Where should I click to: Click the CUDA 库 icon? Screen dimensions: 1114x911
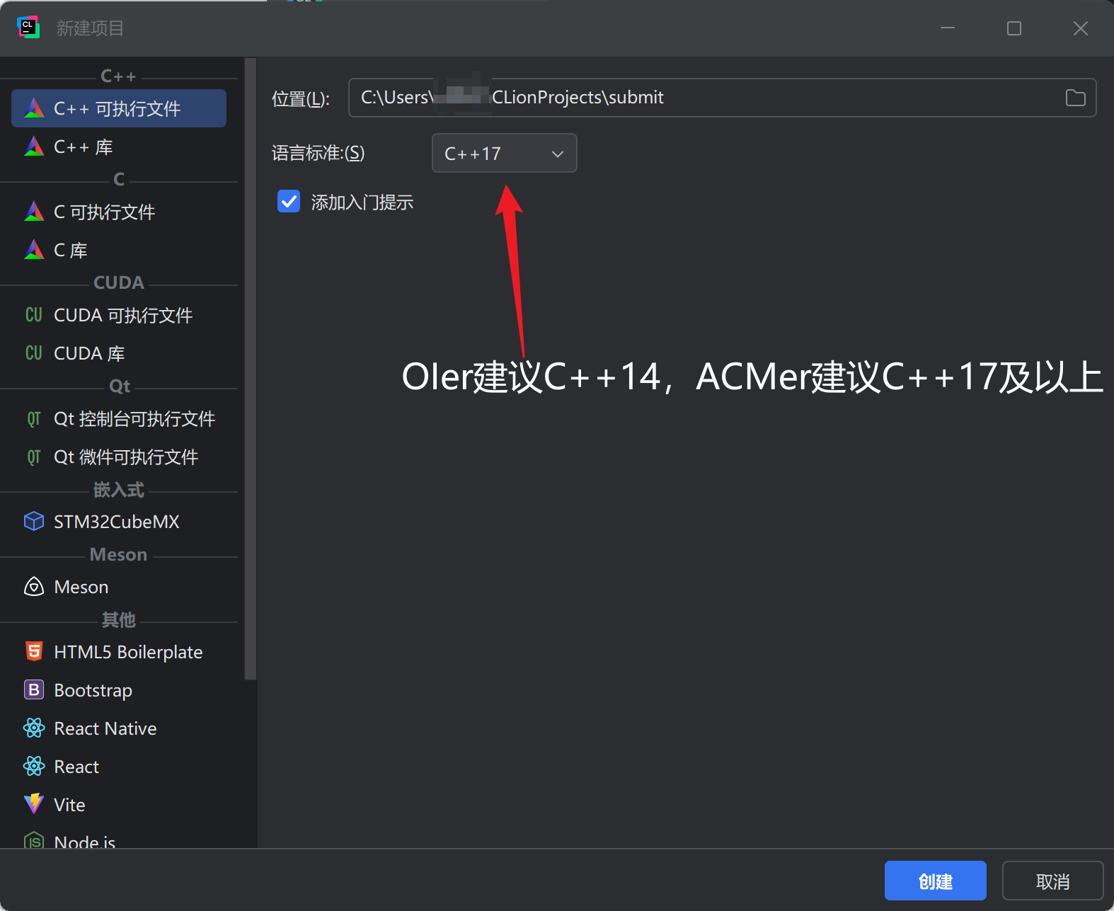click(x=34, y=353)
